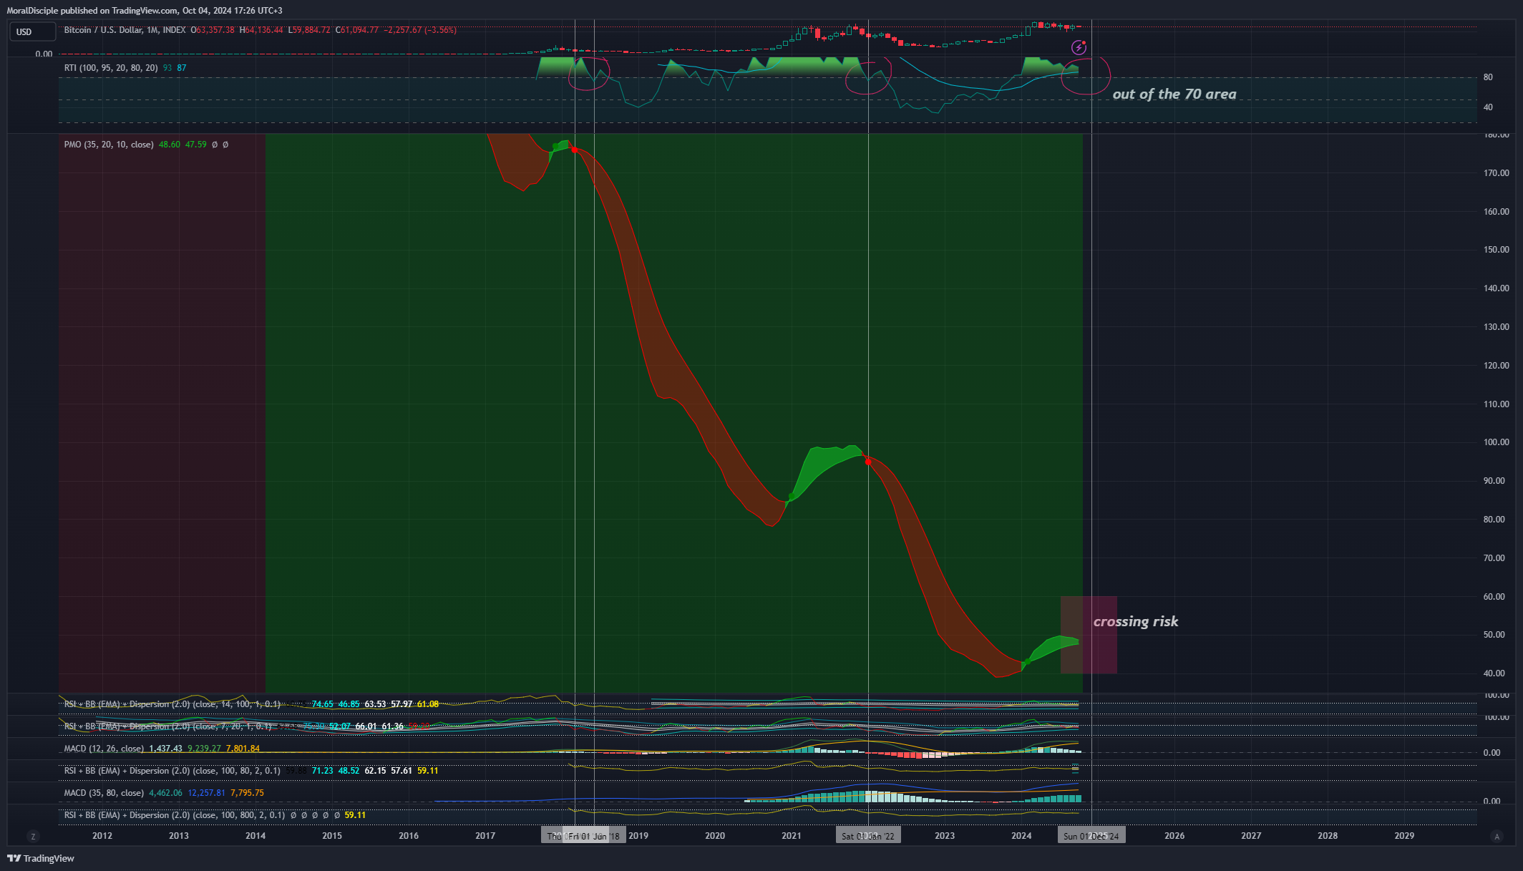
Task: Click the A auto-scale icon at bottom right
Action: point(1497,836)
